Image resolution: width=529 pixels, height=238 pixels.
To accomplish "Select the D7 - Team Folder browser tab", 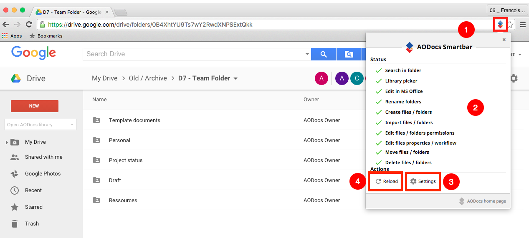I will pos(72,12).
